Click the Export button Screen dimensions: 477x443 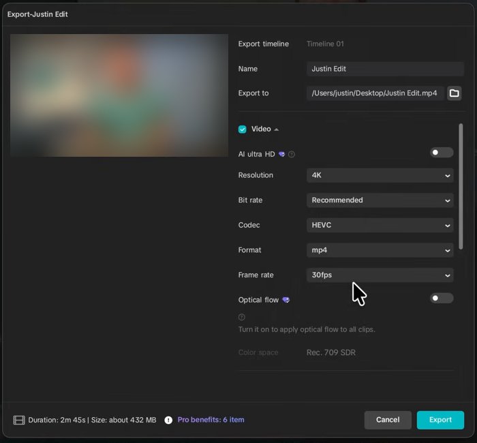click(x=440, y=420)
